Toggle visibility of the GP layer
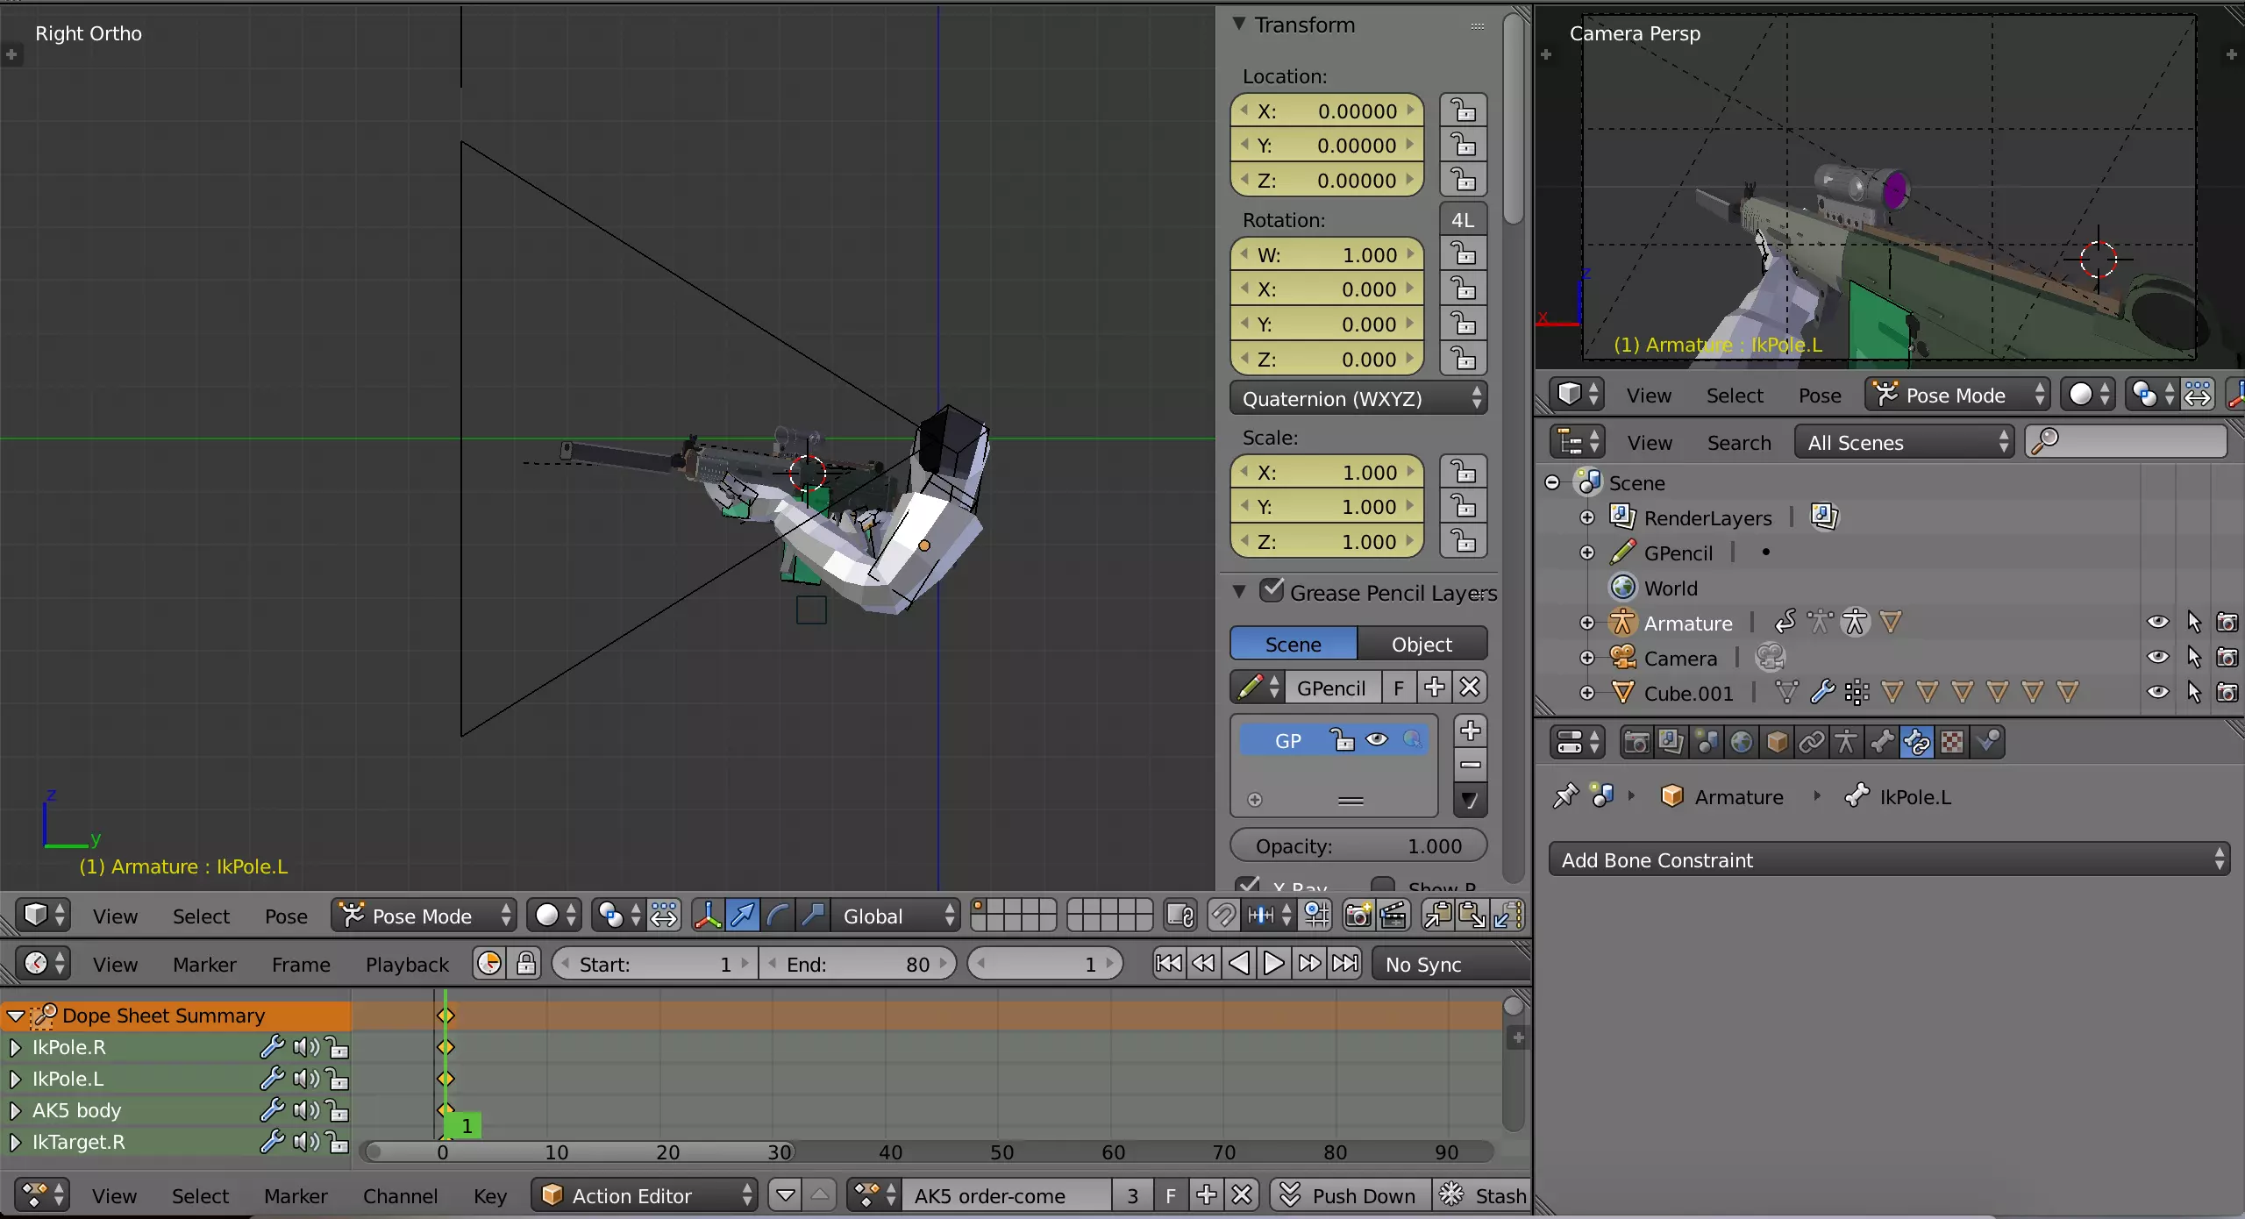The width and height of the screenshot is (2245, 1219). pos(1377,740)
